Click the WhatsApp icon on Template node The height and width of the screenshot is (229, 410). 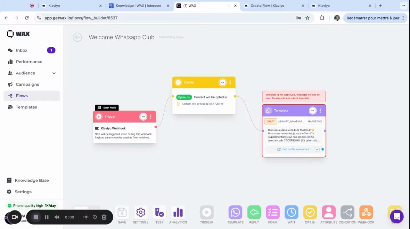tap(268, 111)
